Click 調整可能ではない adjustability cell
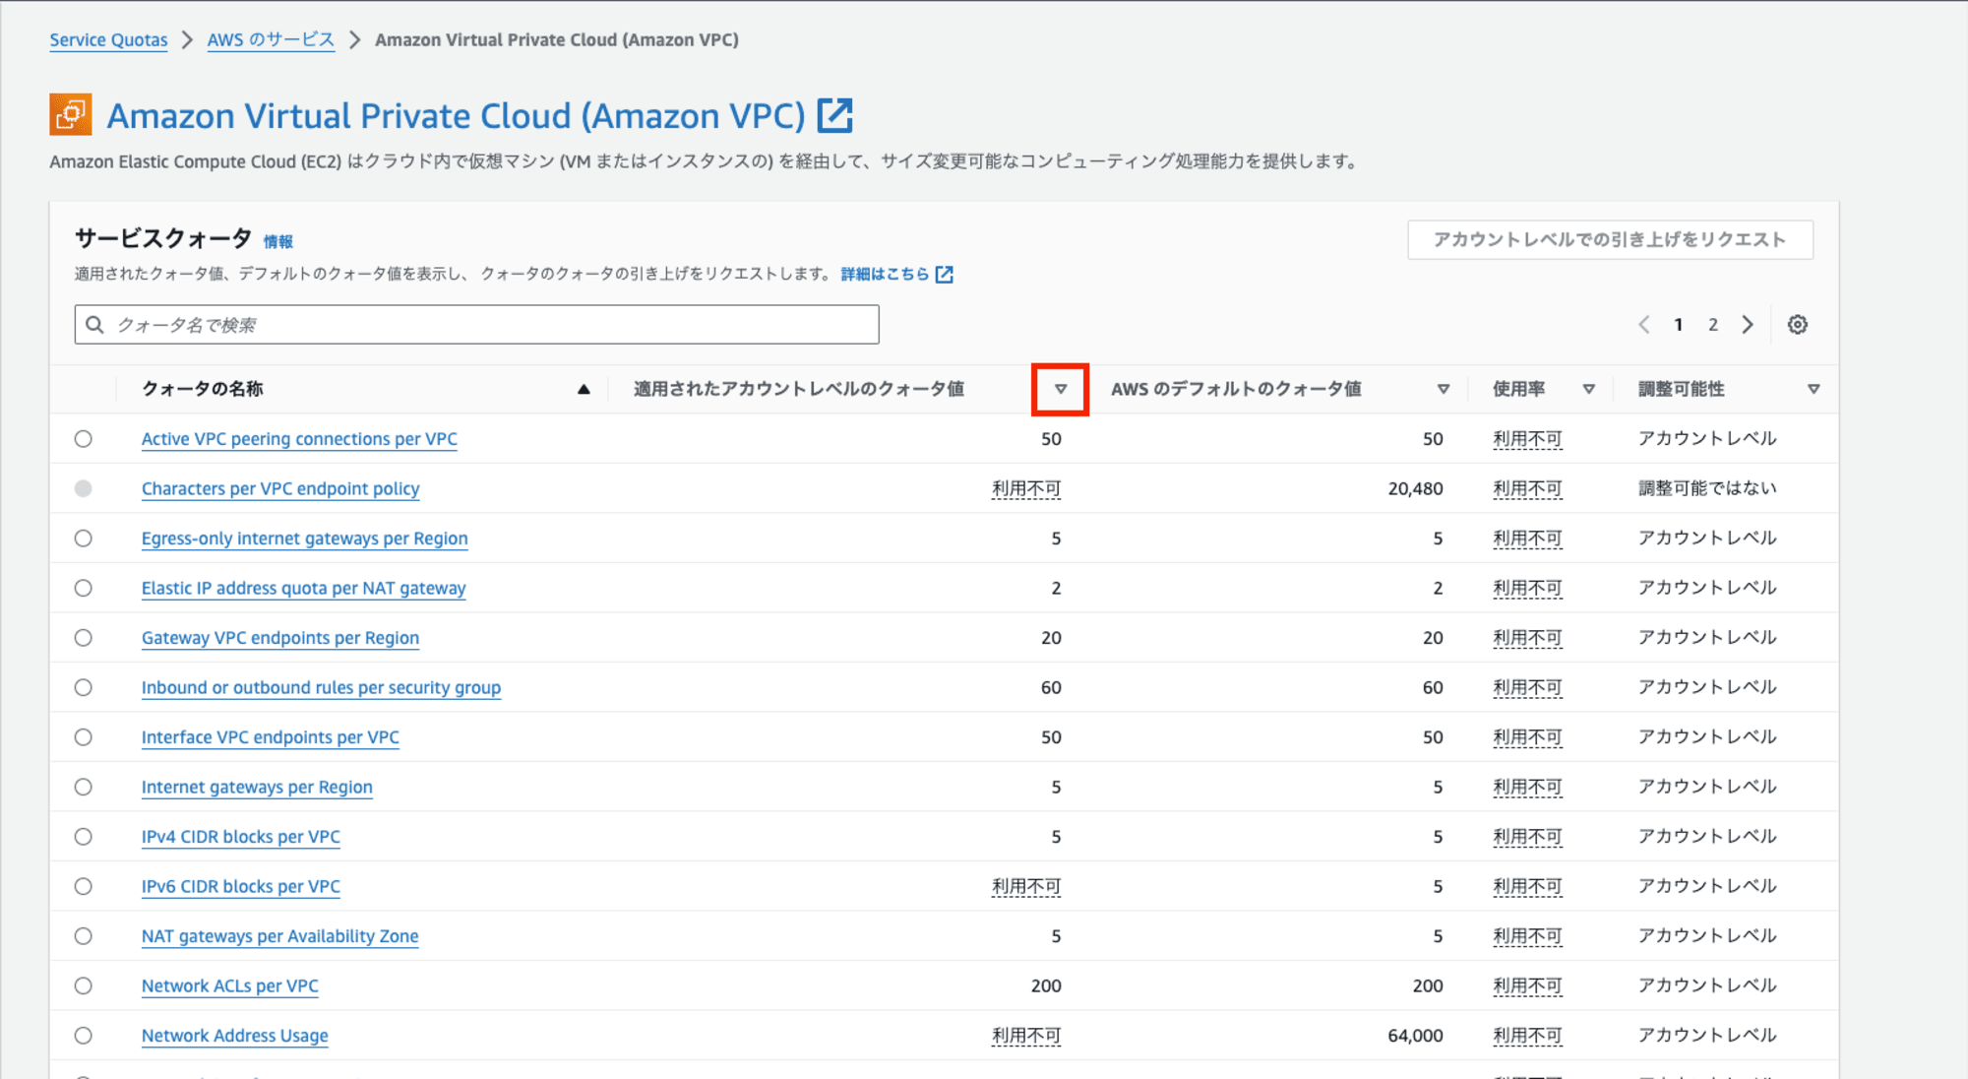The image size is (1968, 1079). point(1707,488)
